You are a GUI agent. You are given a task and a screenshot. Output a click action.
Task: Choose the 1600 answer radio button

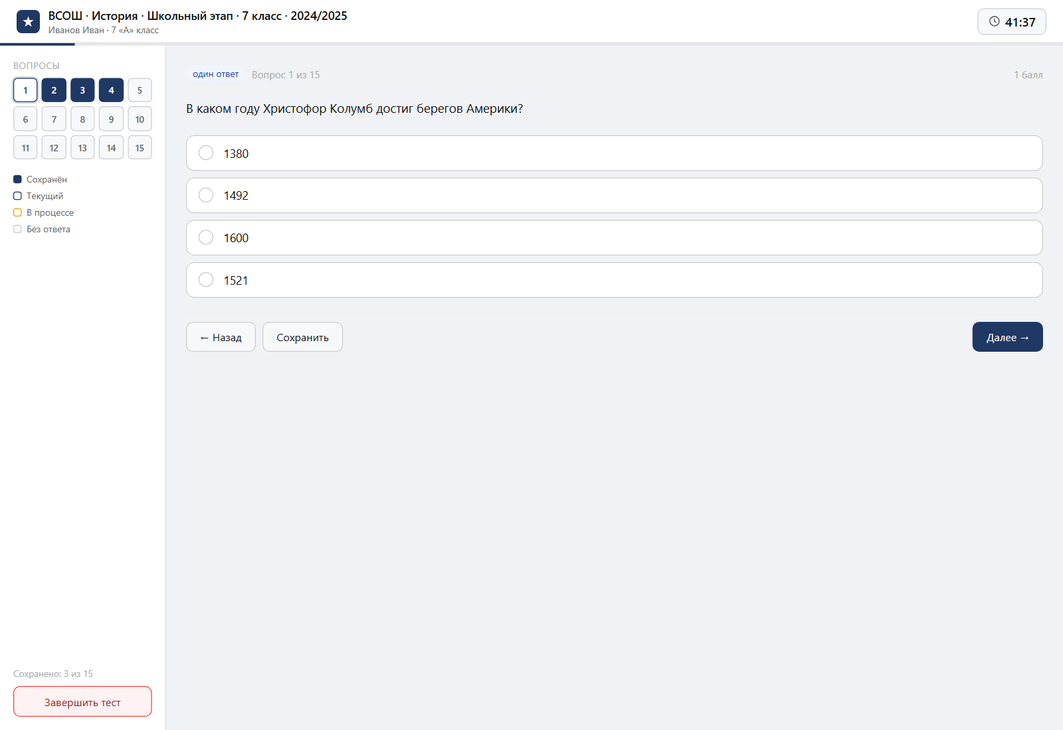point(206,238)
